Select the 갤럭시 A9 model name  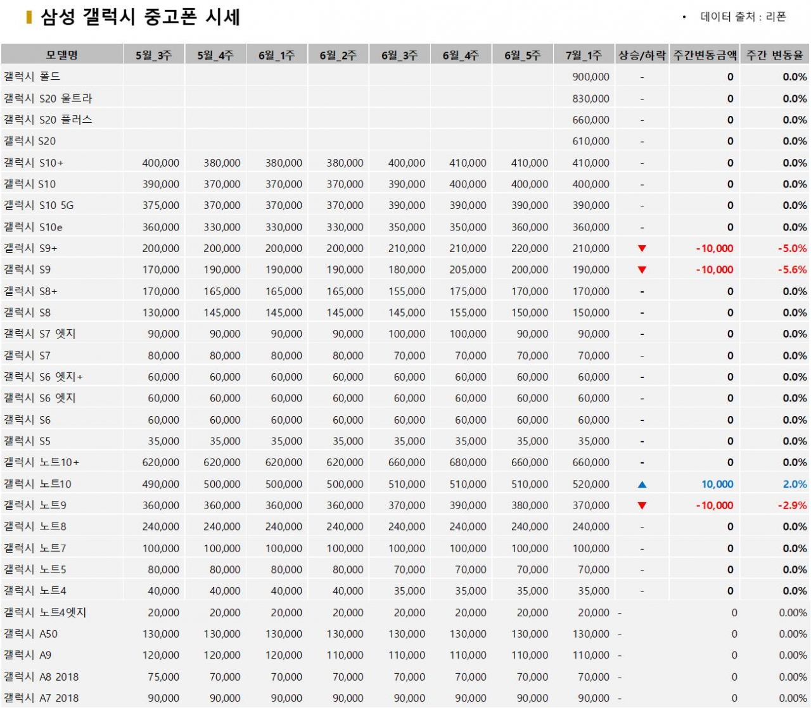27,655
